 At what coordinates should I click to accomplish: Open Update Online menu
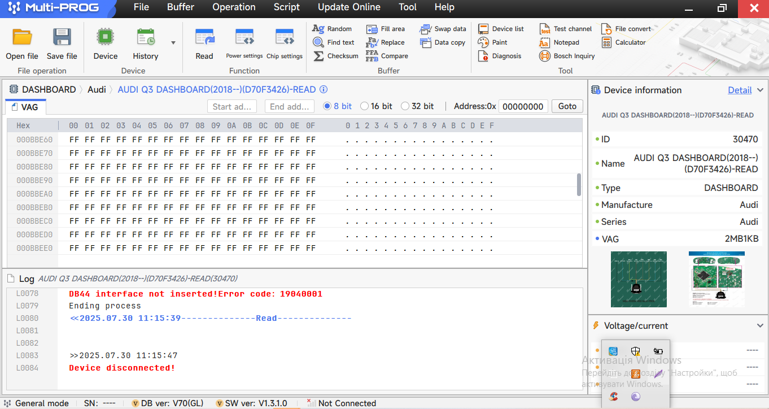tap(349, 7)
